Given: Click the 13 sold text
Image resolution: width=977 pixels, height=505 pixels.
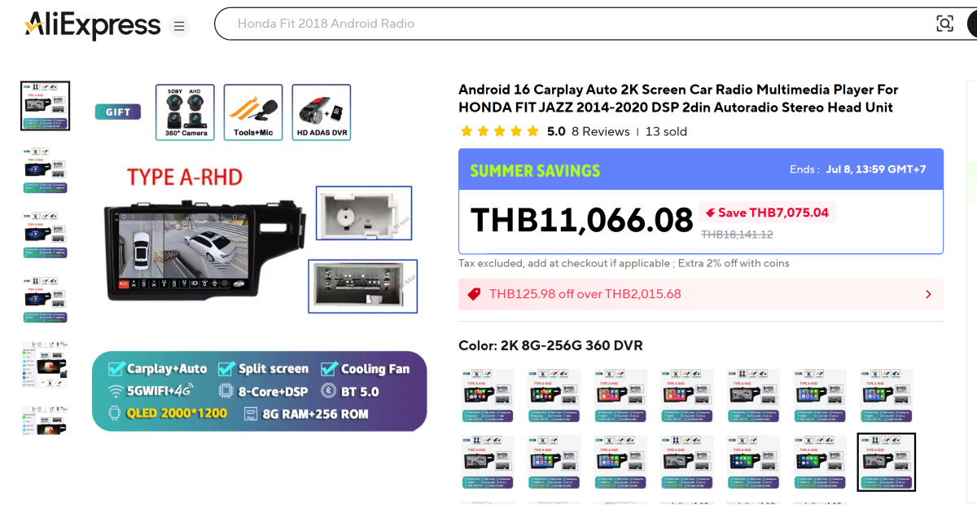Looking at the screenshot, I should pos(666,131).
